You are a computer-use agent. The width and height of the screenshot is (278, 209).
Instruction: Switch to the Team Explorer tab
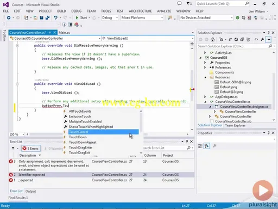click(x=235, y=125)
